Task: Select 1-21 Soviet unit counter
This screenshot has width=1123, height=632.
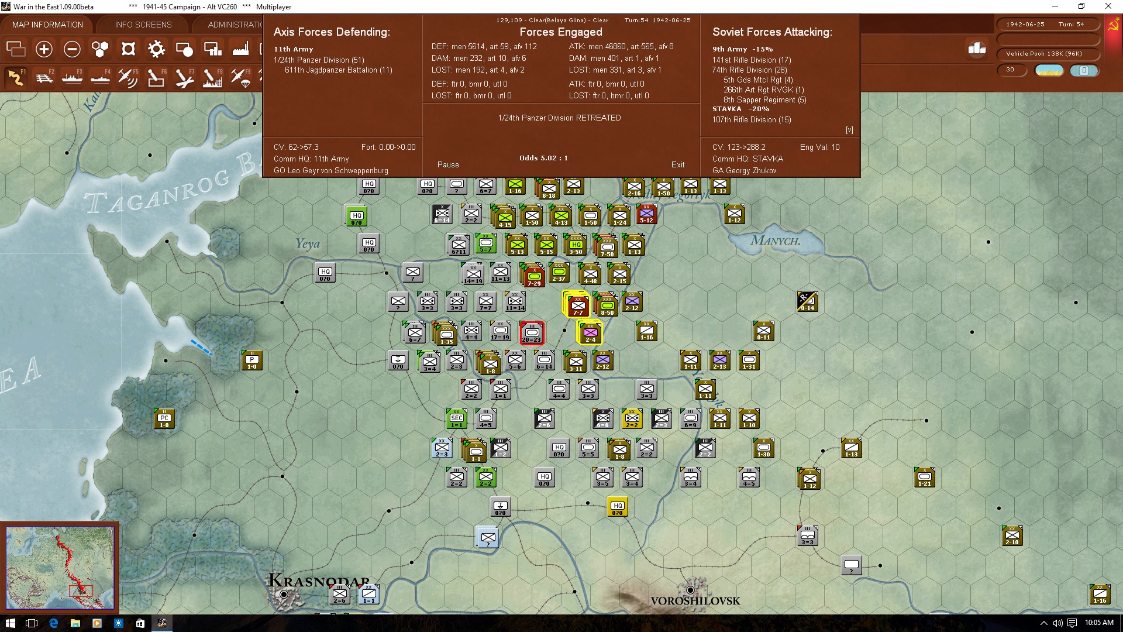Action: (x=924, y=478)
